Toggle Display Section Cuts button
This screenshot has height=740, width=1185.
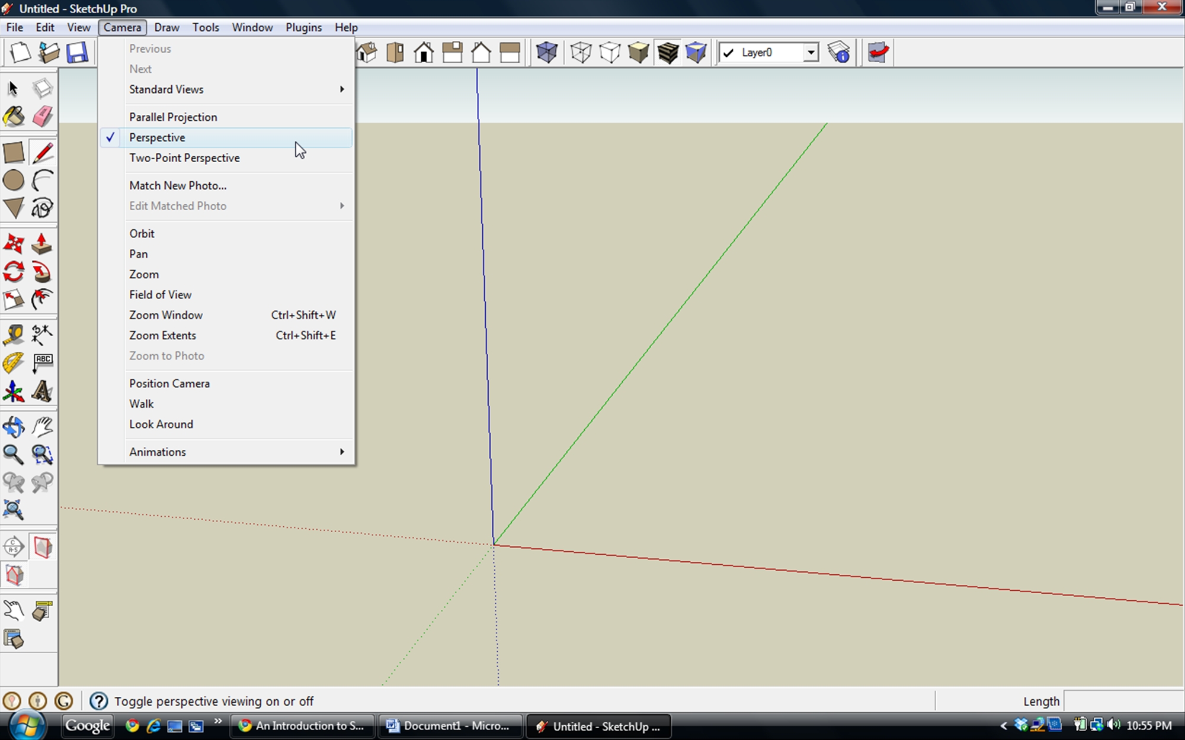click(14, 574)
